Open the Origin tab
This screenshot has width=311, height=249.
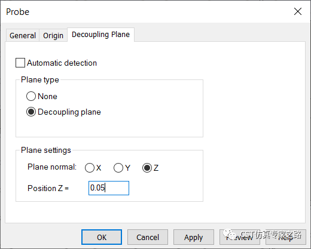point(53,36)
